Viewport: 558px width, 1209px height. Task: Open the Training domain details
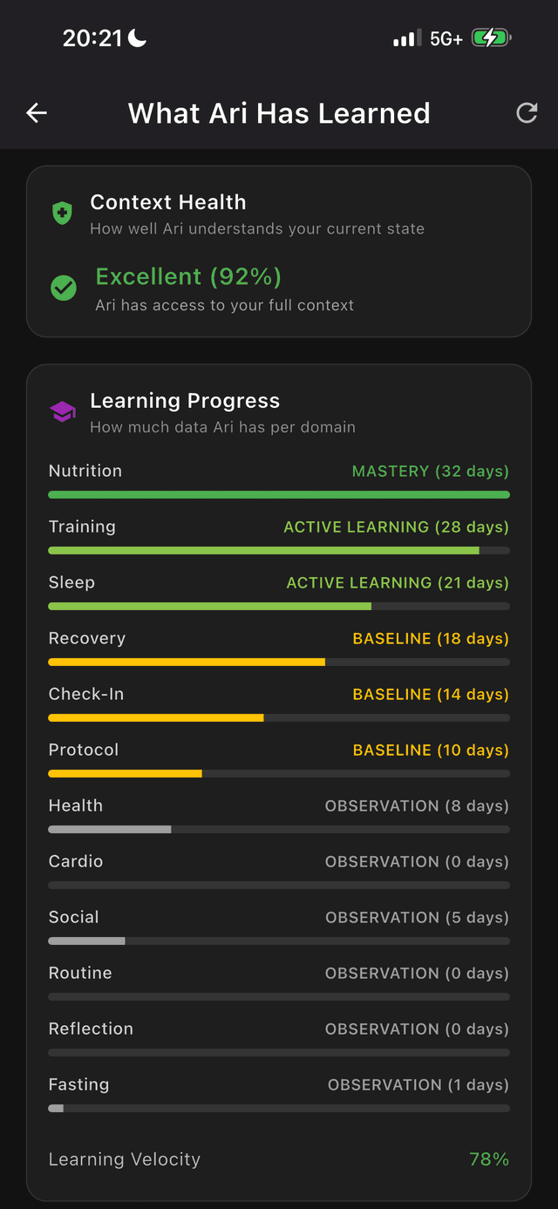(279, 535)
